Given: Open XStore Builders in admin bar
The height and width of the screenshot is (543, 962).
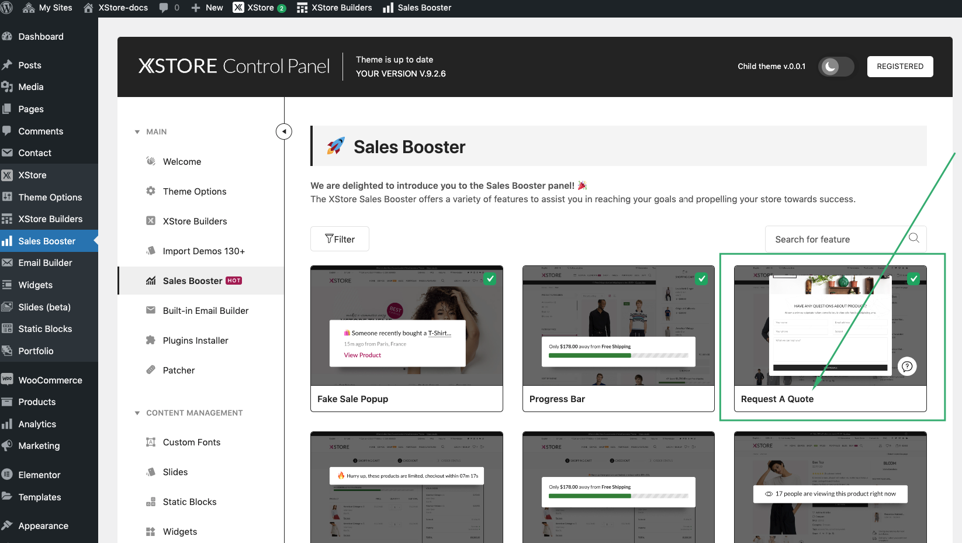Looking at the screenshot, I should (334, 8).
